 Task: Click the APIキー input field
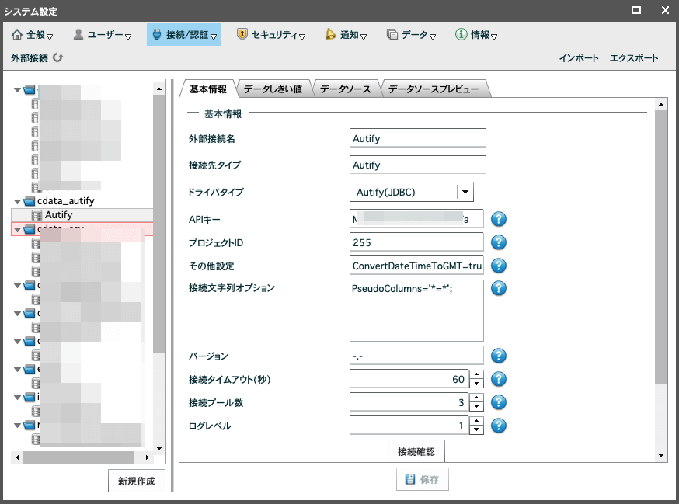416,219
